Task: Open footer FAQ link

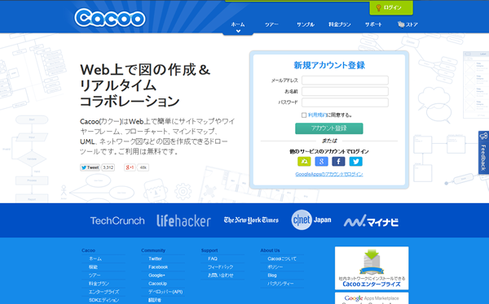Action: click(x=213, y=258)
